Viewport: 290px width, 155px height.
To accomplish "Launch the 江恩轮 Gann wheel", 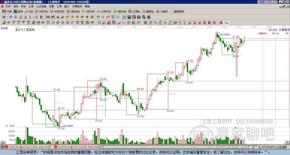I will [x=134, y=11].
